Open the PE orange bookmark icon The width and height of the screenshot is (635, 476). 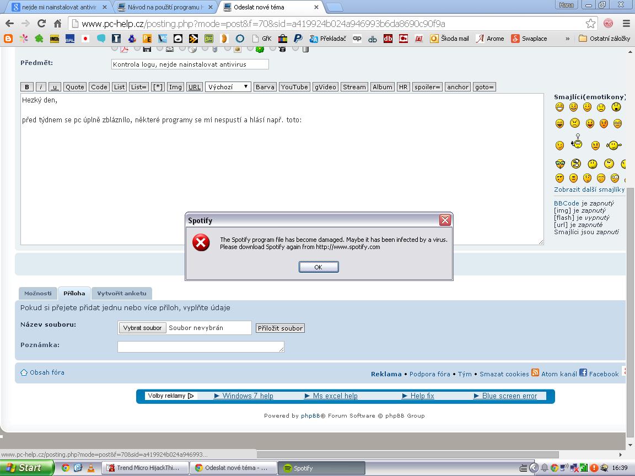point(147,39)
